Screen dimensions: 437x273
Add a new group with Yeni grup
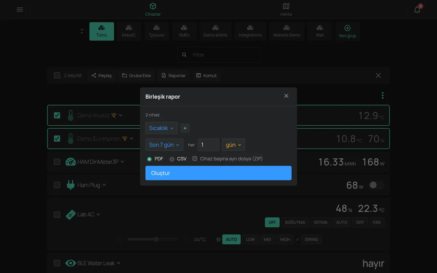point(347,31)
